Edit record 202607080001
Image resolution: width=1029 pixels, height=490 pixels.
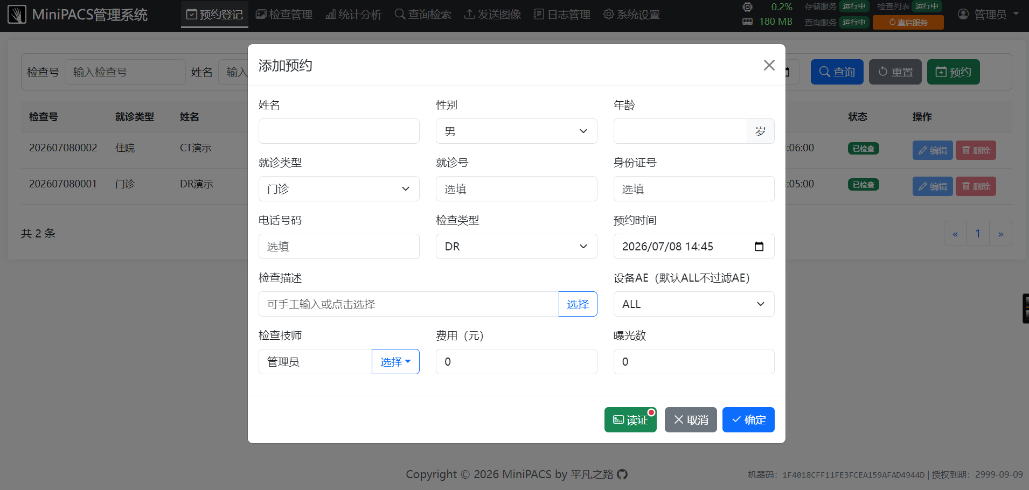coord(933,186)
